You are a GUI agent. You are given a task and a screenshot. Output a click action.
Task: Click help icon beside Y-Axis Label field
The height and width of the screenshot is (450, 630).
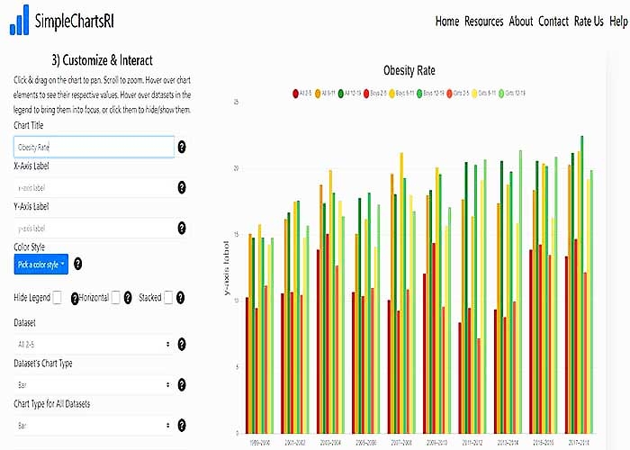[182, 229]
